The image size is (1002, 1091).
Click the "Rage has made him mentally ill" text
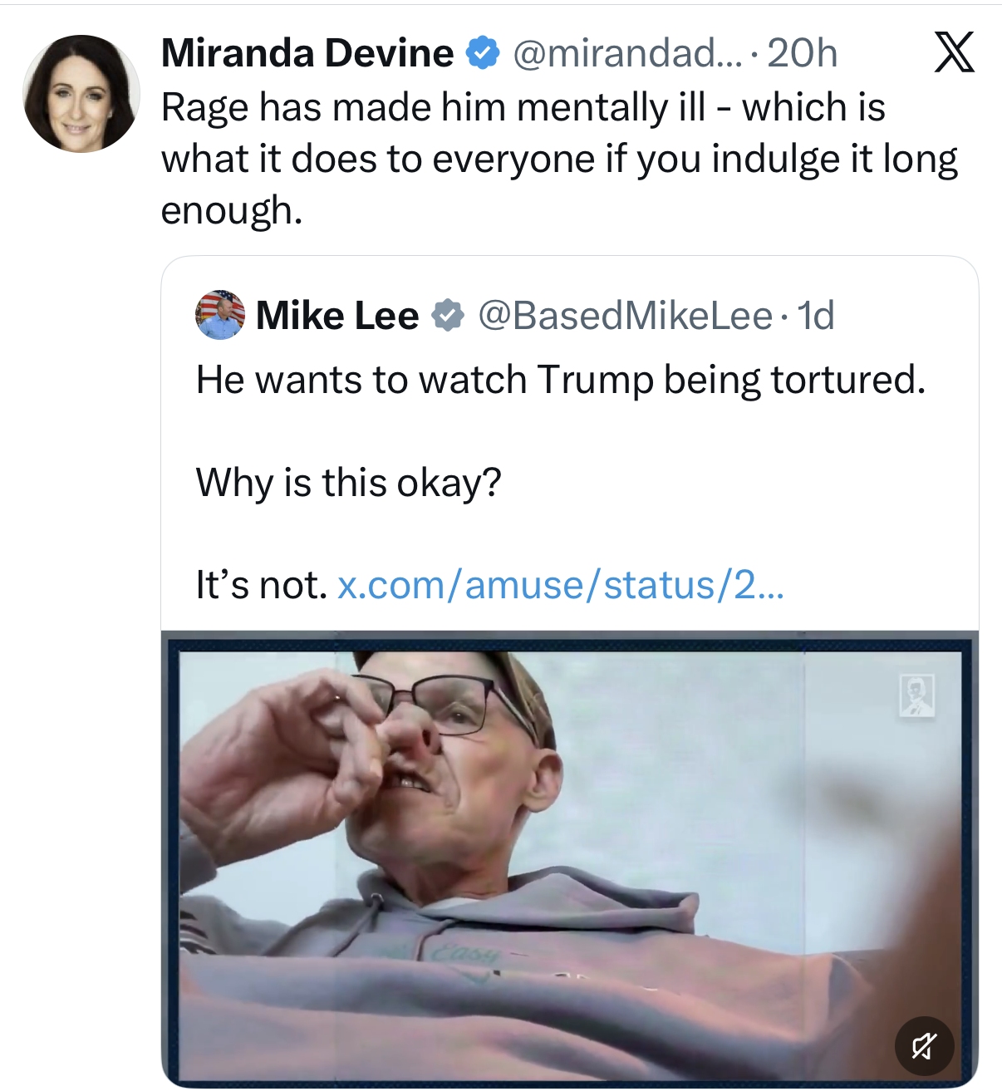[432, 107]
